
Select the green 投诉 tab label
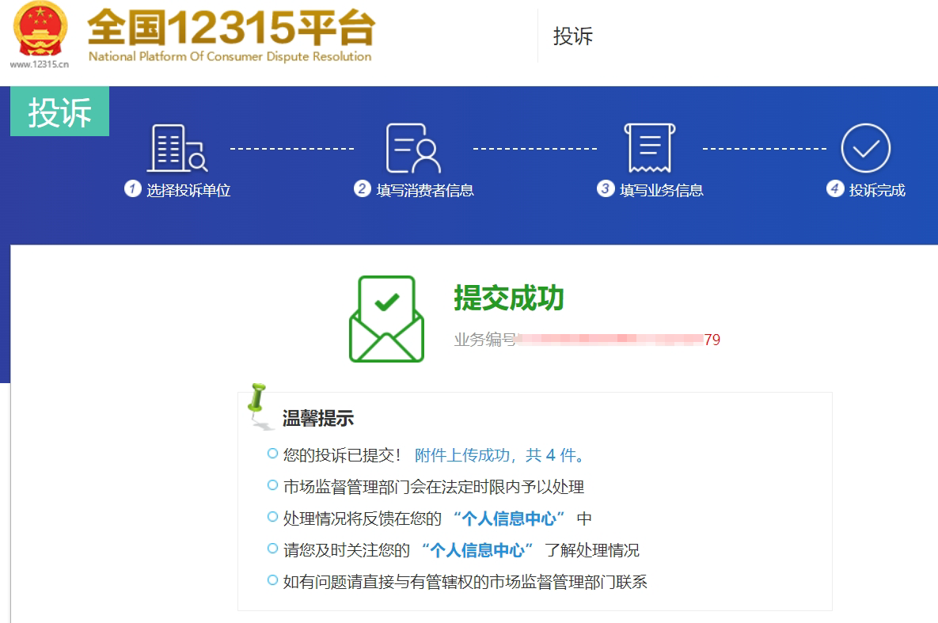click(59, 112)
